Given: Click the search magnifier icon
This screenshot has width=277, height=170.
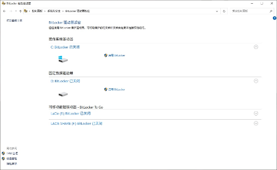Looking at the screenshot, I should click(271, 11).
